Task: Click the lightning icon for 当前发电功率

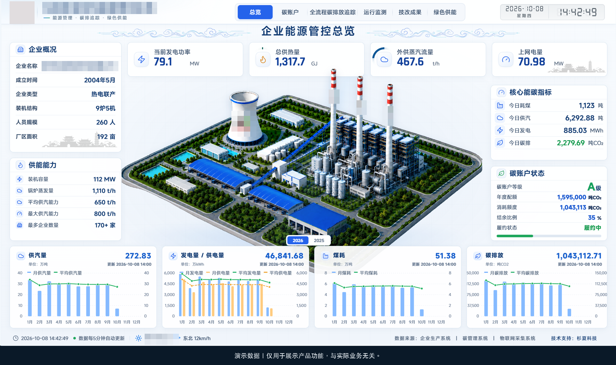Action: pyautogui.click(x=141, y=59)
